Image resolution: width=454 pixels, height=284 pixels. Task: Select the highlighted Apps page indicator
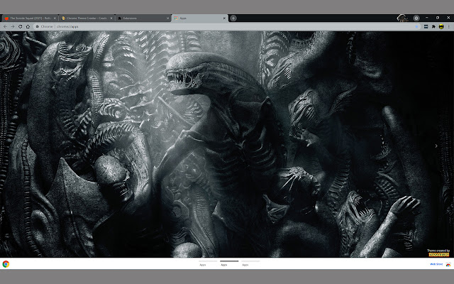pos(229,263)
